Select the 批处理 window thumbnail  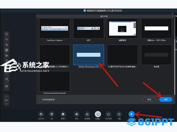click(x=156, y=55)
